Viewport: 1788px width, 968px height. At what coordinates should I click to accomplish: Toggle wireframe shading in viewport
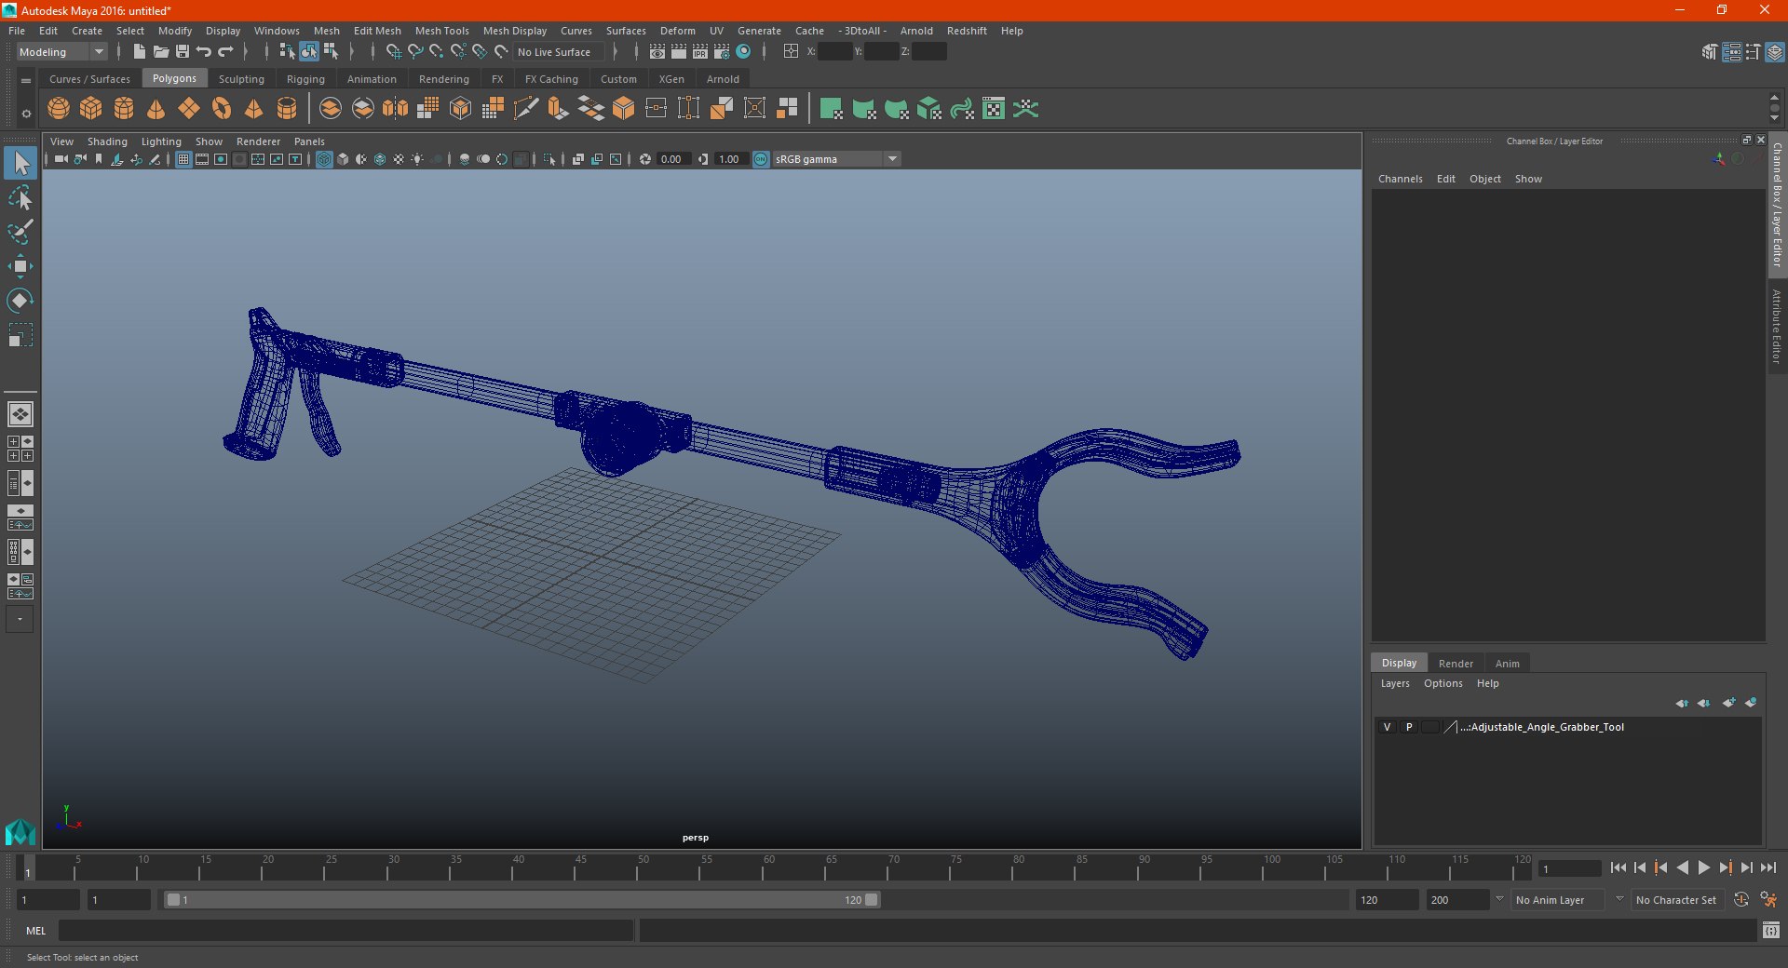[x=324, y=159]
